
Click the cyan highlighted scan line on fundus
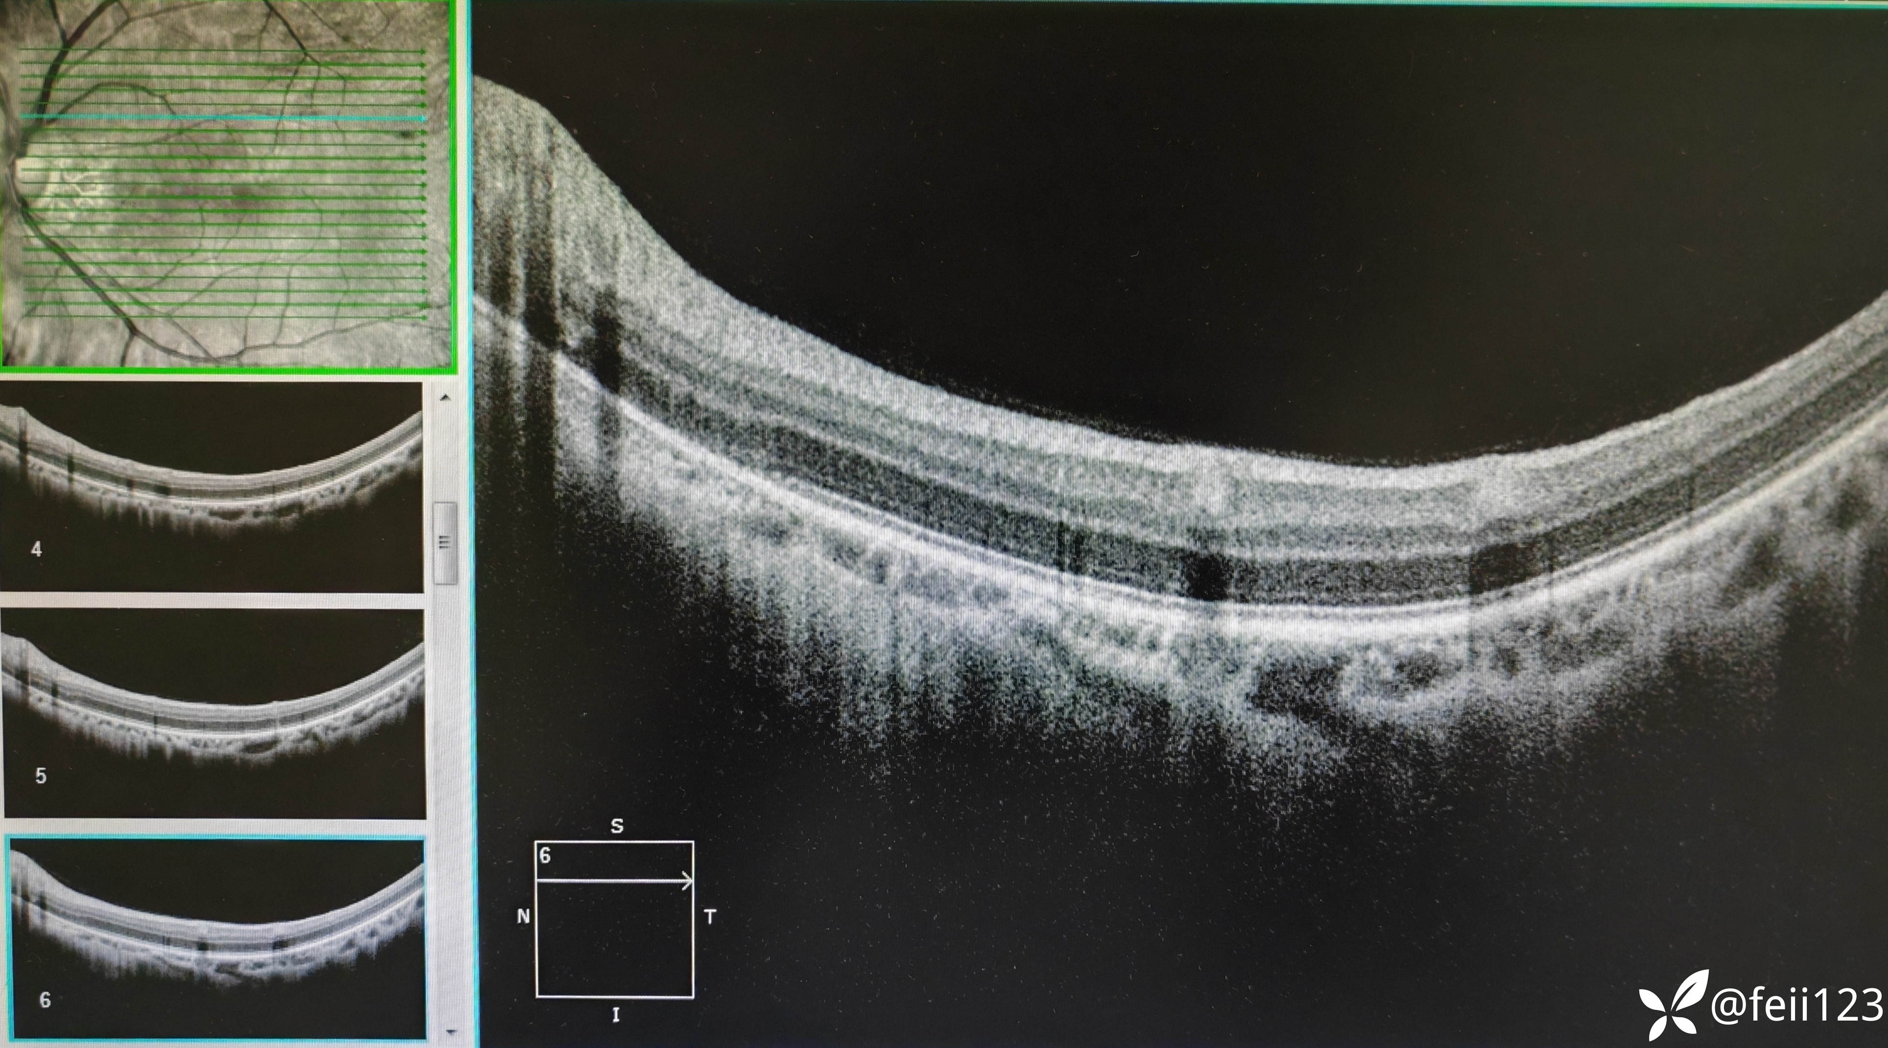[224, 117]
